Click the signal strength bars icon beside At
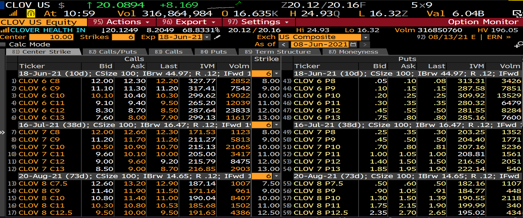This screenshot has width=523, height=218. 13,13
